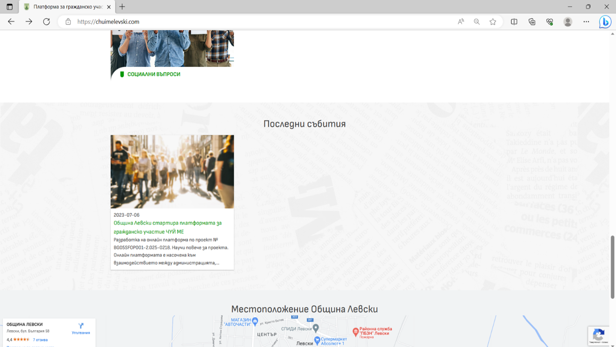Screen dimensions: 616x347
Task: Add page to favorites star icon
Action: [492, 22]
